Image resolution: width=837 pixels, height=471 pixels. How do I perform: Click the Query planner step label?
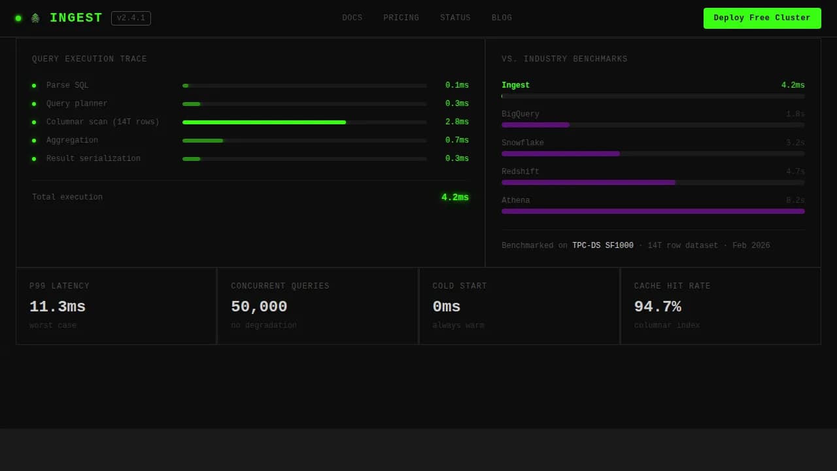tap(77, 104)
